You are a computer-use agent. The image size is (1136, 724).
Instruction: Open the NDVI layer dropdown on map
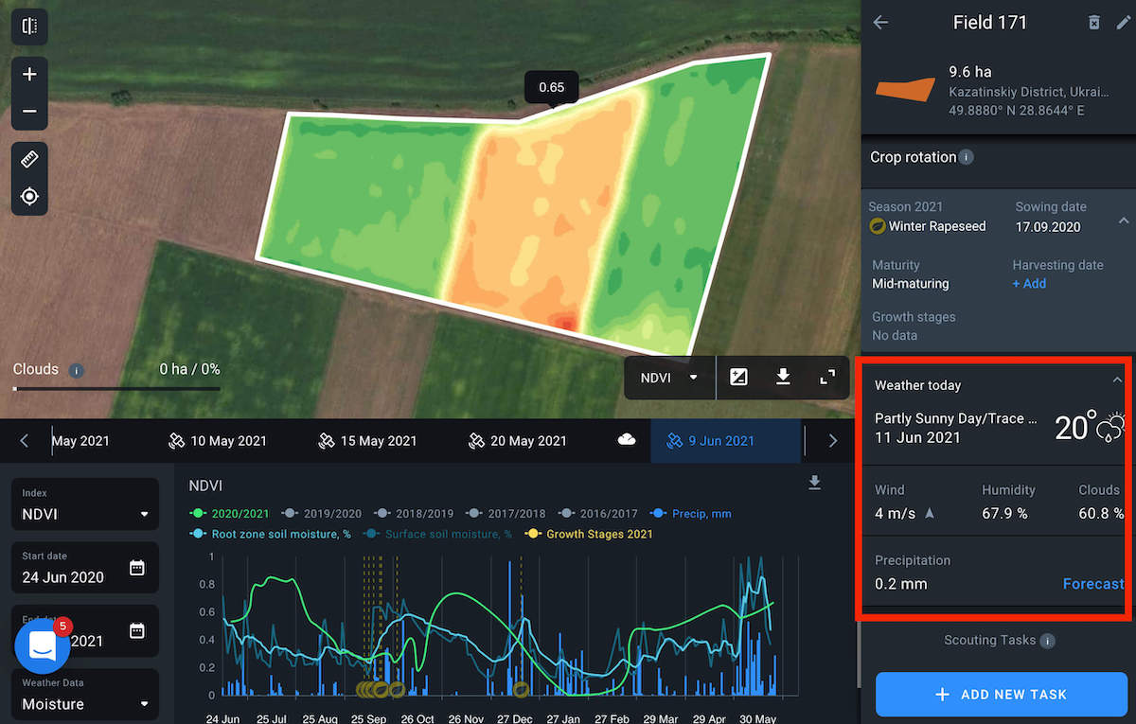point(669,377)
